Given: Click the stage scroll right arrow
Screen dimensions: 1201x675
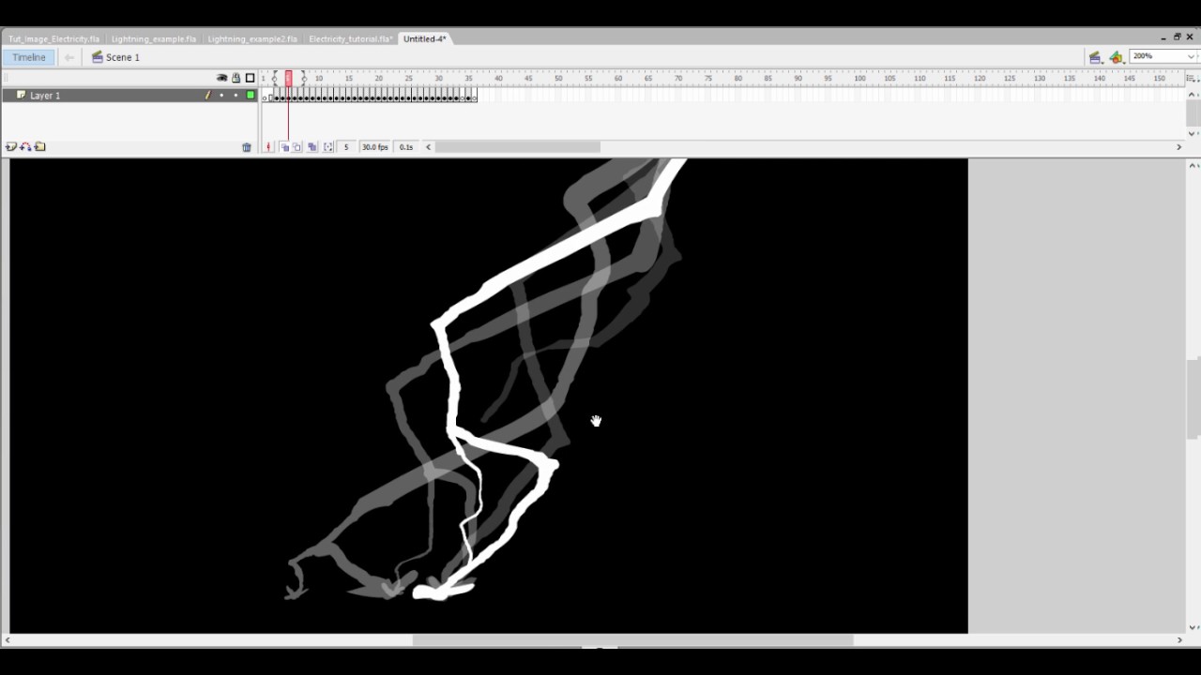Looking at the screenshot, I should point(1179,640).
